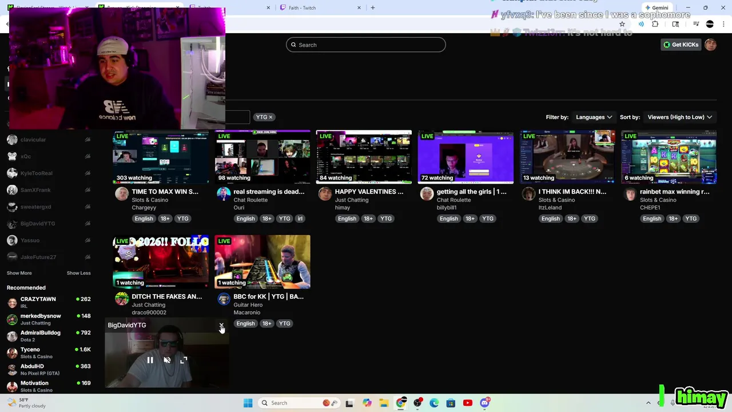The width and height of the screenshot is (732, 412).
Task: Show hidden system tray icons
Action: click(648, 403)
